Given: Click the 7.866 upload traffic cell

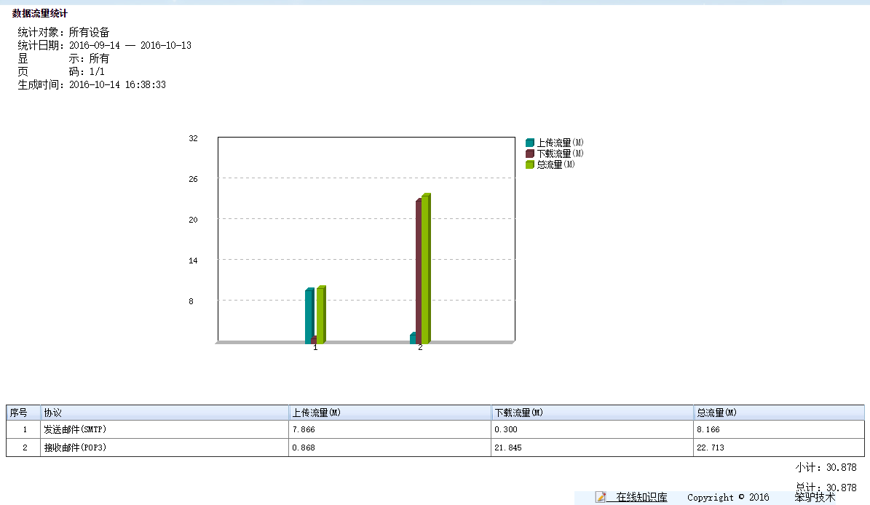Looking at the screenshot, I should tap(304, 430).
